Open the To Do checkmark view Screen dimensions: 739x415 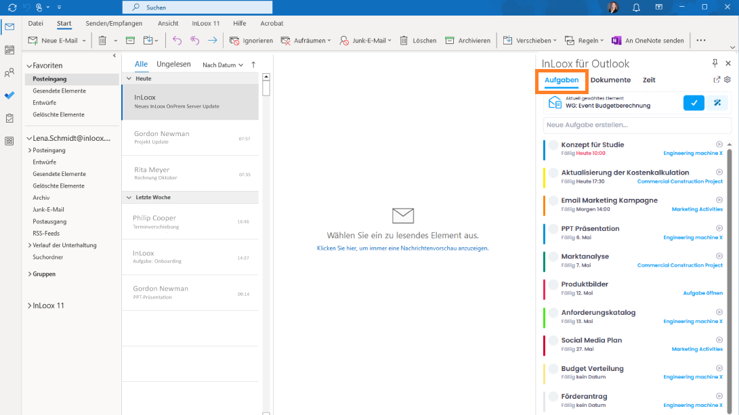9,95
